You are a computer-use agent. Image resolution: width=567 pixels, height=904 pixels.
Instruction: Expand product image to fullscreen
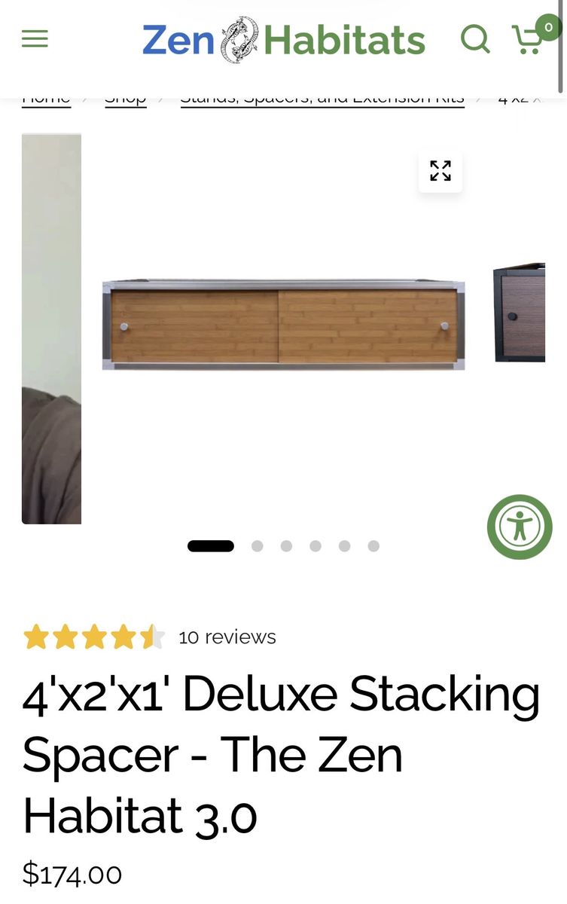coord(440,171)
